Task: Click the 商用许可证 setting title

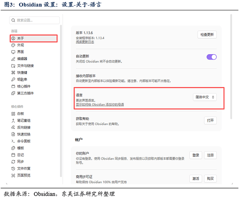Action: coord(84,177)
